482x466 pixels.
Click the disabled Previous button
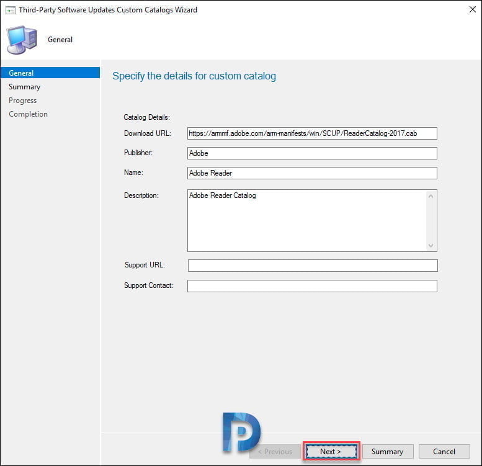[x=275, y=451]
